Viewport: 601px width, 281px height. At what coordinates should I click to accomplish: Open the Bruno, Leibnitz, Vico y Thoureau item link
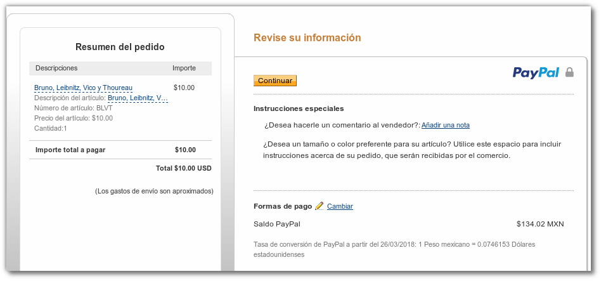pyautogui.click(x=83, y=88)
